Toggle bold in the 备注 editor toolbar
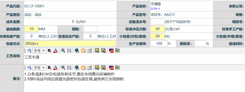 tap(49, 67)
